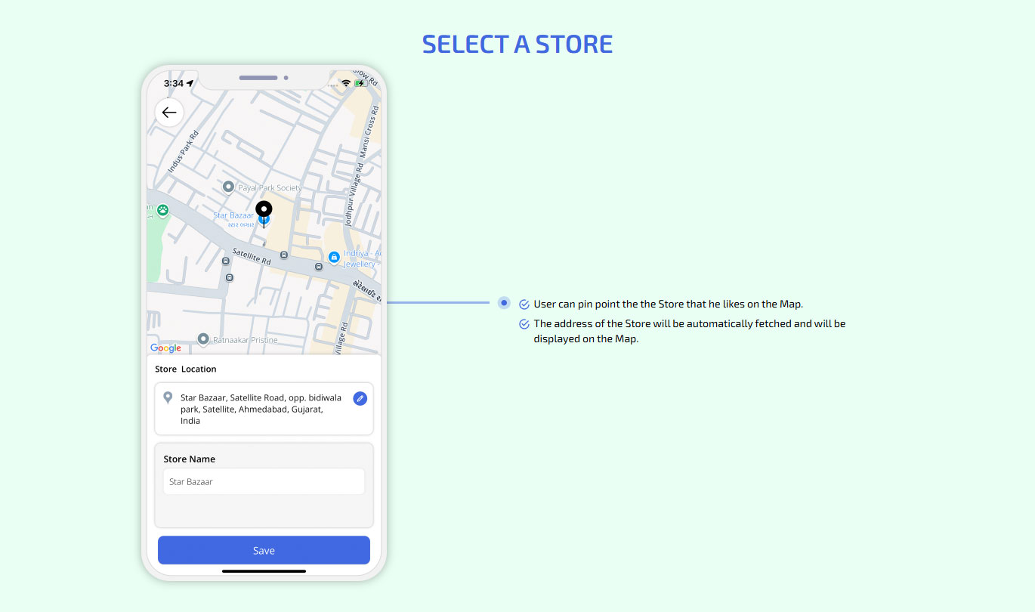Click the Wi-Fi icon in status bar

[x=346, y=83]
